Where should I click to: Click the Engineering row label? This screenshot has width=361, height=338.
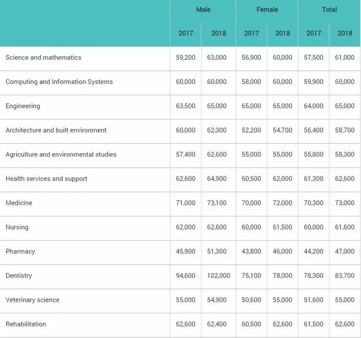[x=23, y=106]
